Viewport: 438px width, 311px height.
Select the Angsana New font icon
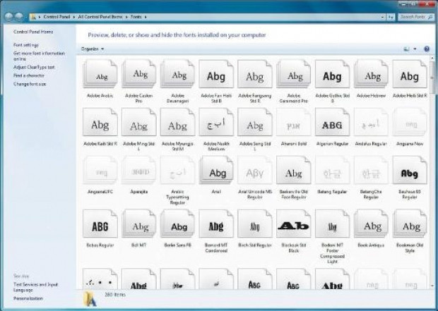point(410,122)
